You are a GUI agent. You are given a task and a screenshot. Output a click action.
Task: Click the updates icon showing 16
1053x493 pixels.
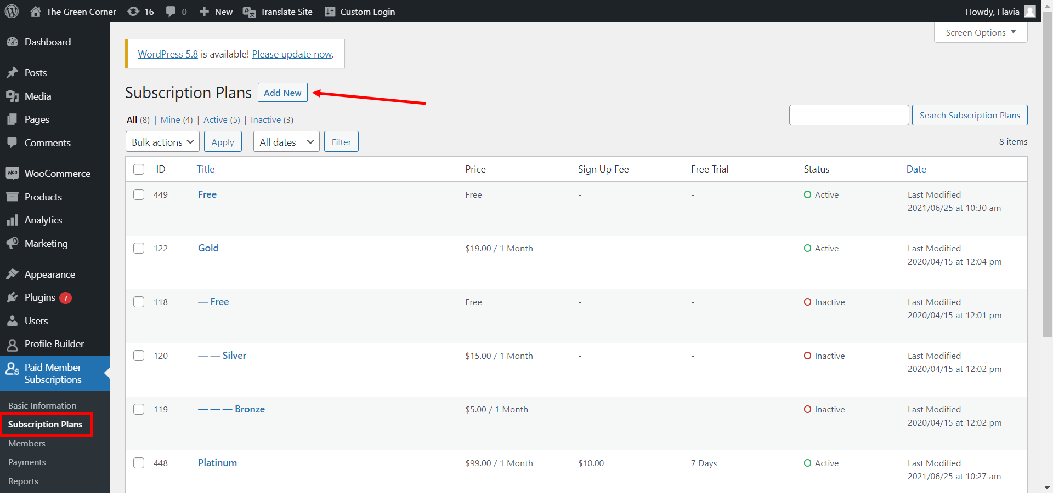133,12
